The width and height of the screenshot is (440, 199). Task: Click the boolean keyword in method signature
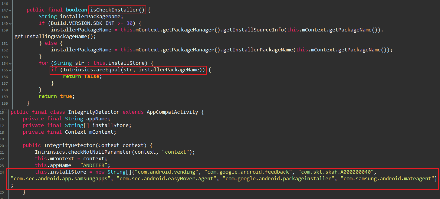click(x=76, y=10)
